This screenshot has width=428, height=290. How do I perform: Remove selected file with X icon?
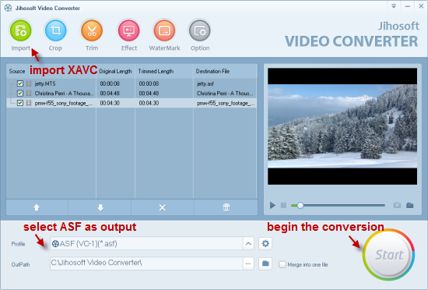(x=163, y=207)
